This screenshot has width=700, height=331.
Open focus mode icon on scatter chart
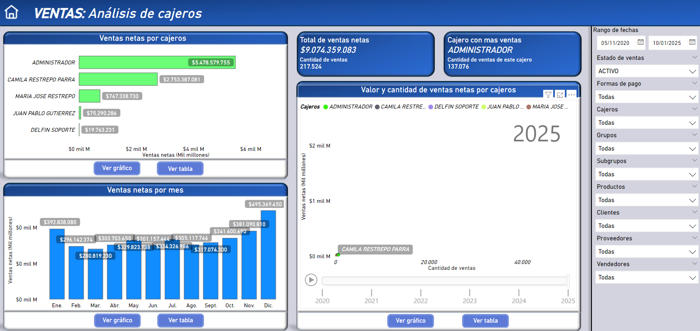(x=560, y=95)
